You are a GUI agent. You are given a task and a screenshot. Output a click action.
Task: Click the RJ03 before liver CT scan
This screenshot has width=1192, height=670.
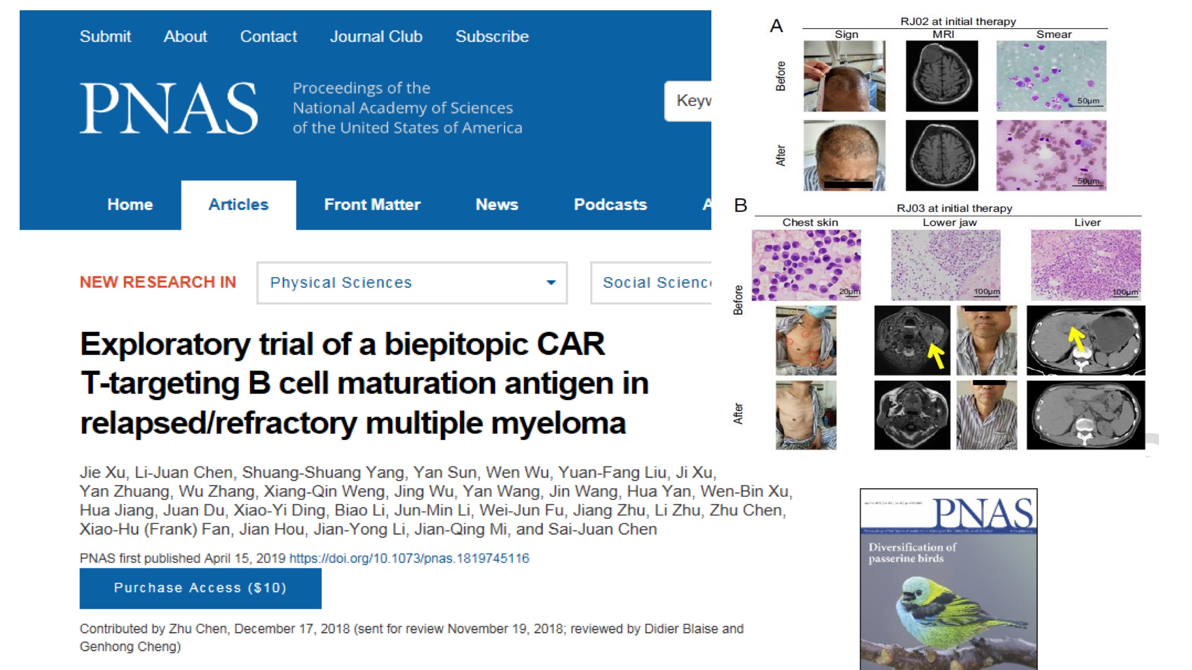click(x=1086, y=340)
